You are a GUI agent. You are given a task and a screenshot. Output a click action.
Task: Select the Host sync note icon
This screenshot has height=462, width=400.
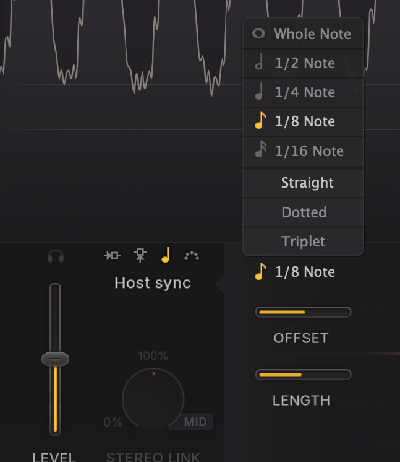[x=165, y=255]
